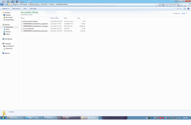191x125 pixels.
Task: Create a New folder from the toolbar
Action: click(x=33, y=8)
